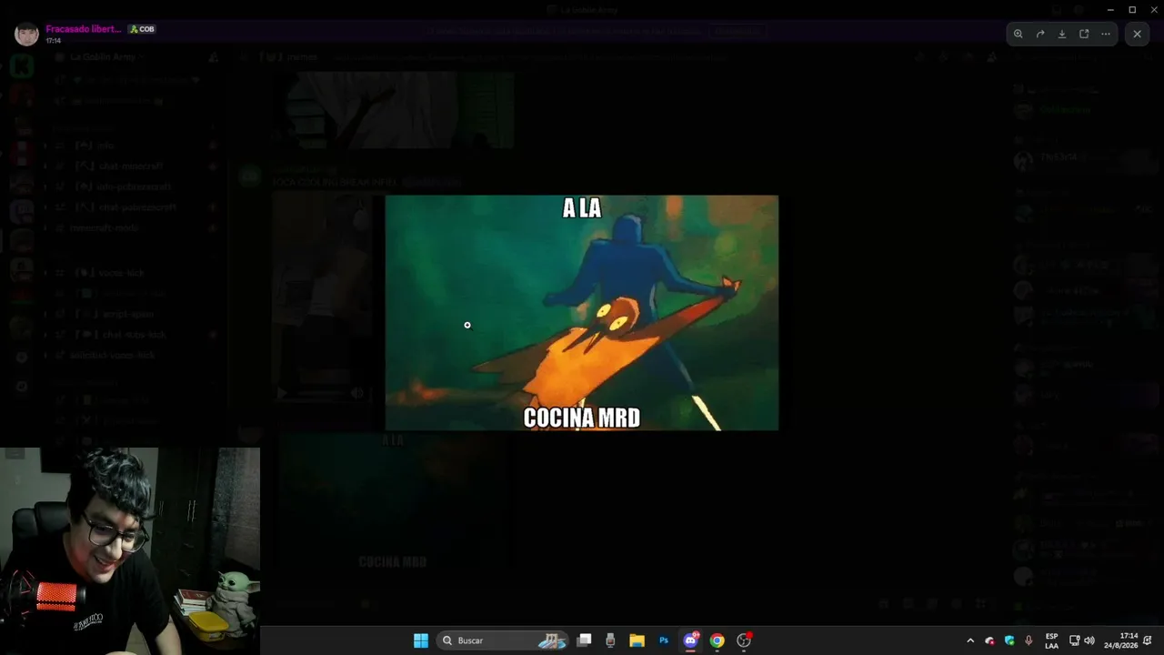Viewport: 1164px width, 655px height.
Task: Open Task View from the taskbar
Action: [x=585, y=640]
